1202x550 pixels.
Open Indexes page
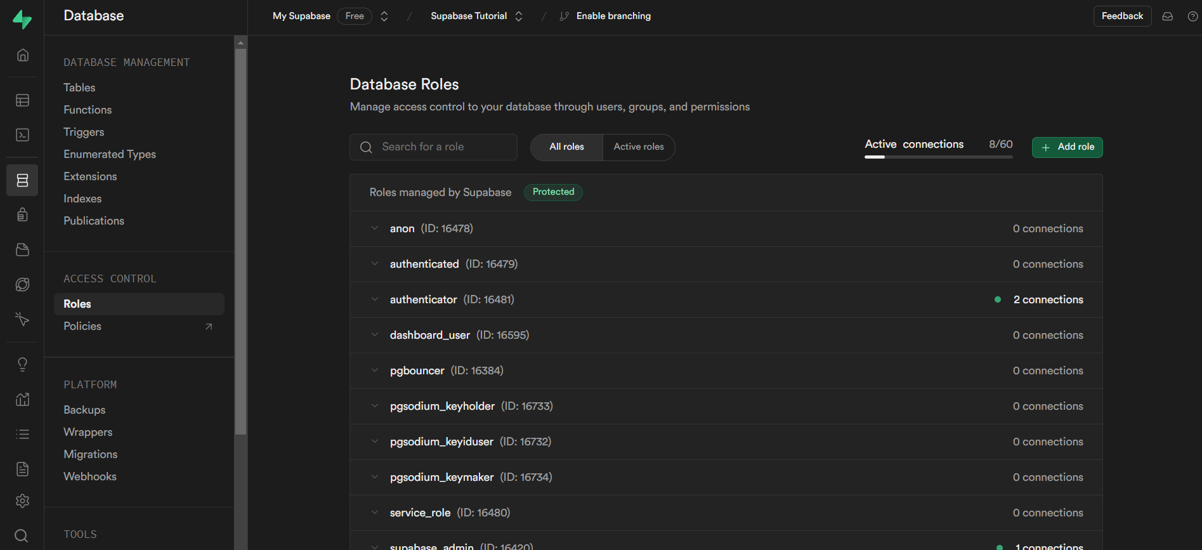82,199
